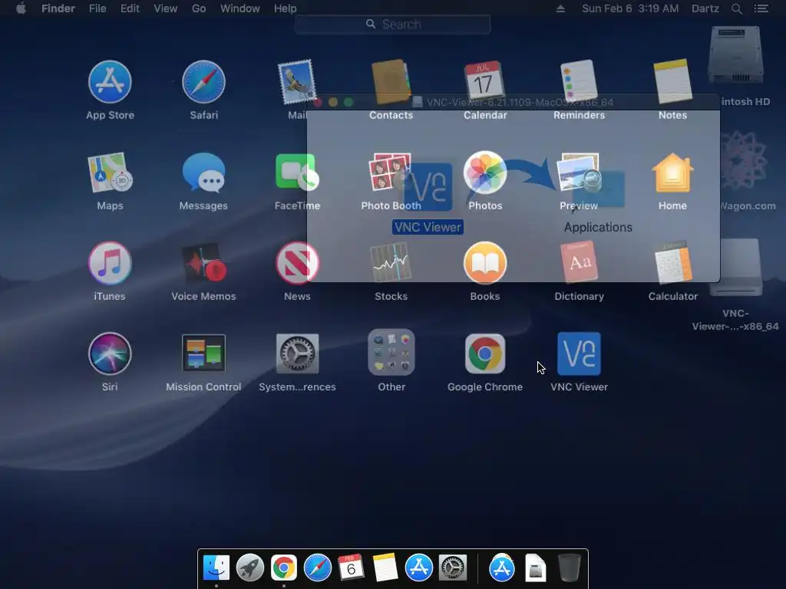Open Chrome from the Dock
This screenshot has height=589, width=786.
click(284, 568)
